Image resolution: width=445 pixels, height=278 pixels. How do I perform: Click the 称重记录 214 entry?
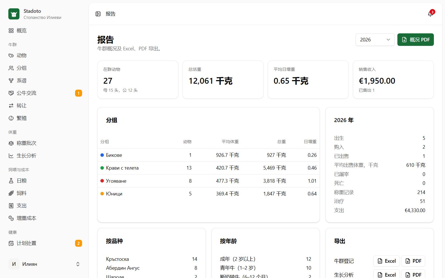(x=380, y=192)
